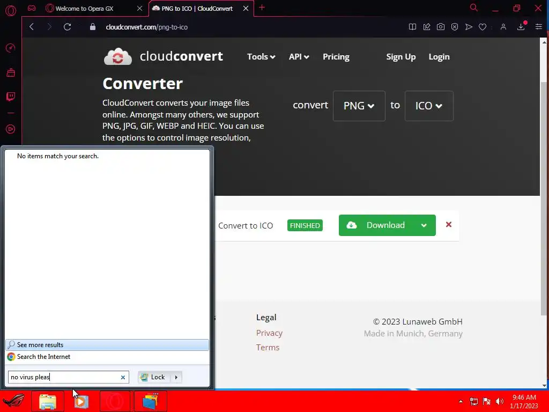Click the Sign Up link
Viewport: 549px width, 412px height.
coord(400,57)
